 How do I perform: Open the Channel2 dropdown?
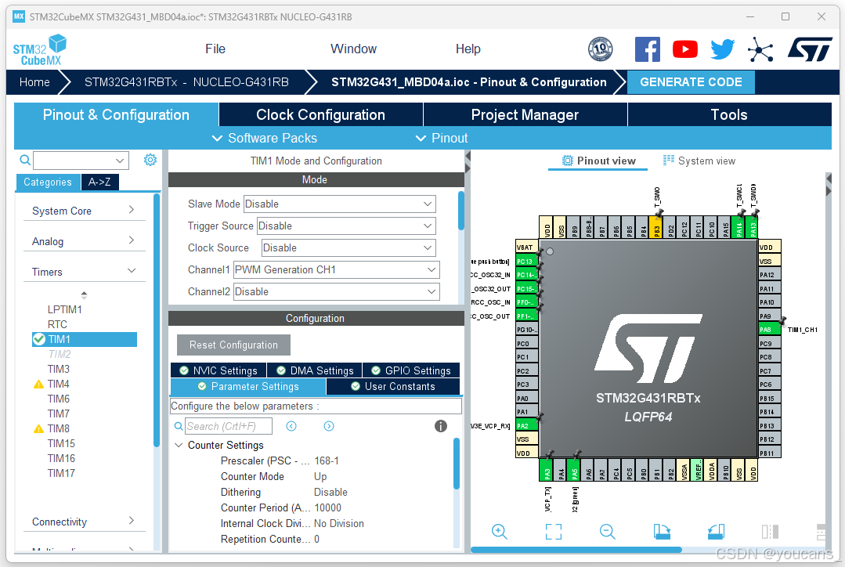tap(336, 292)
